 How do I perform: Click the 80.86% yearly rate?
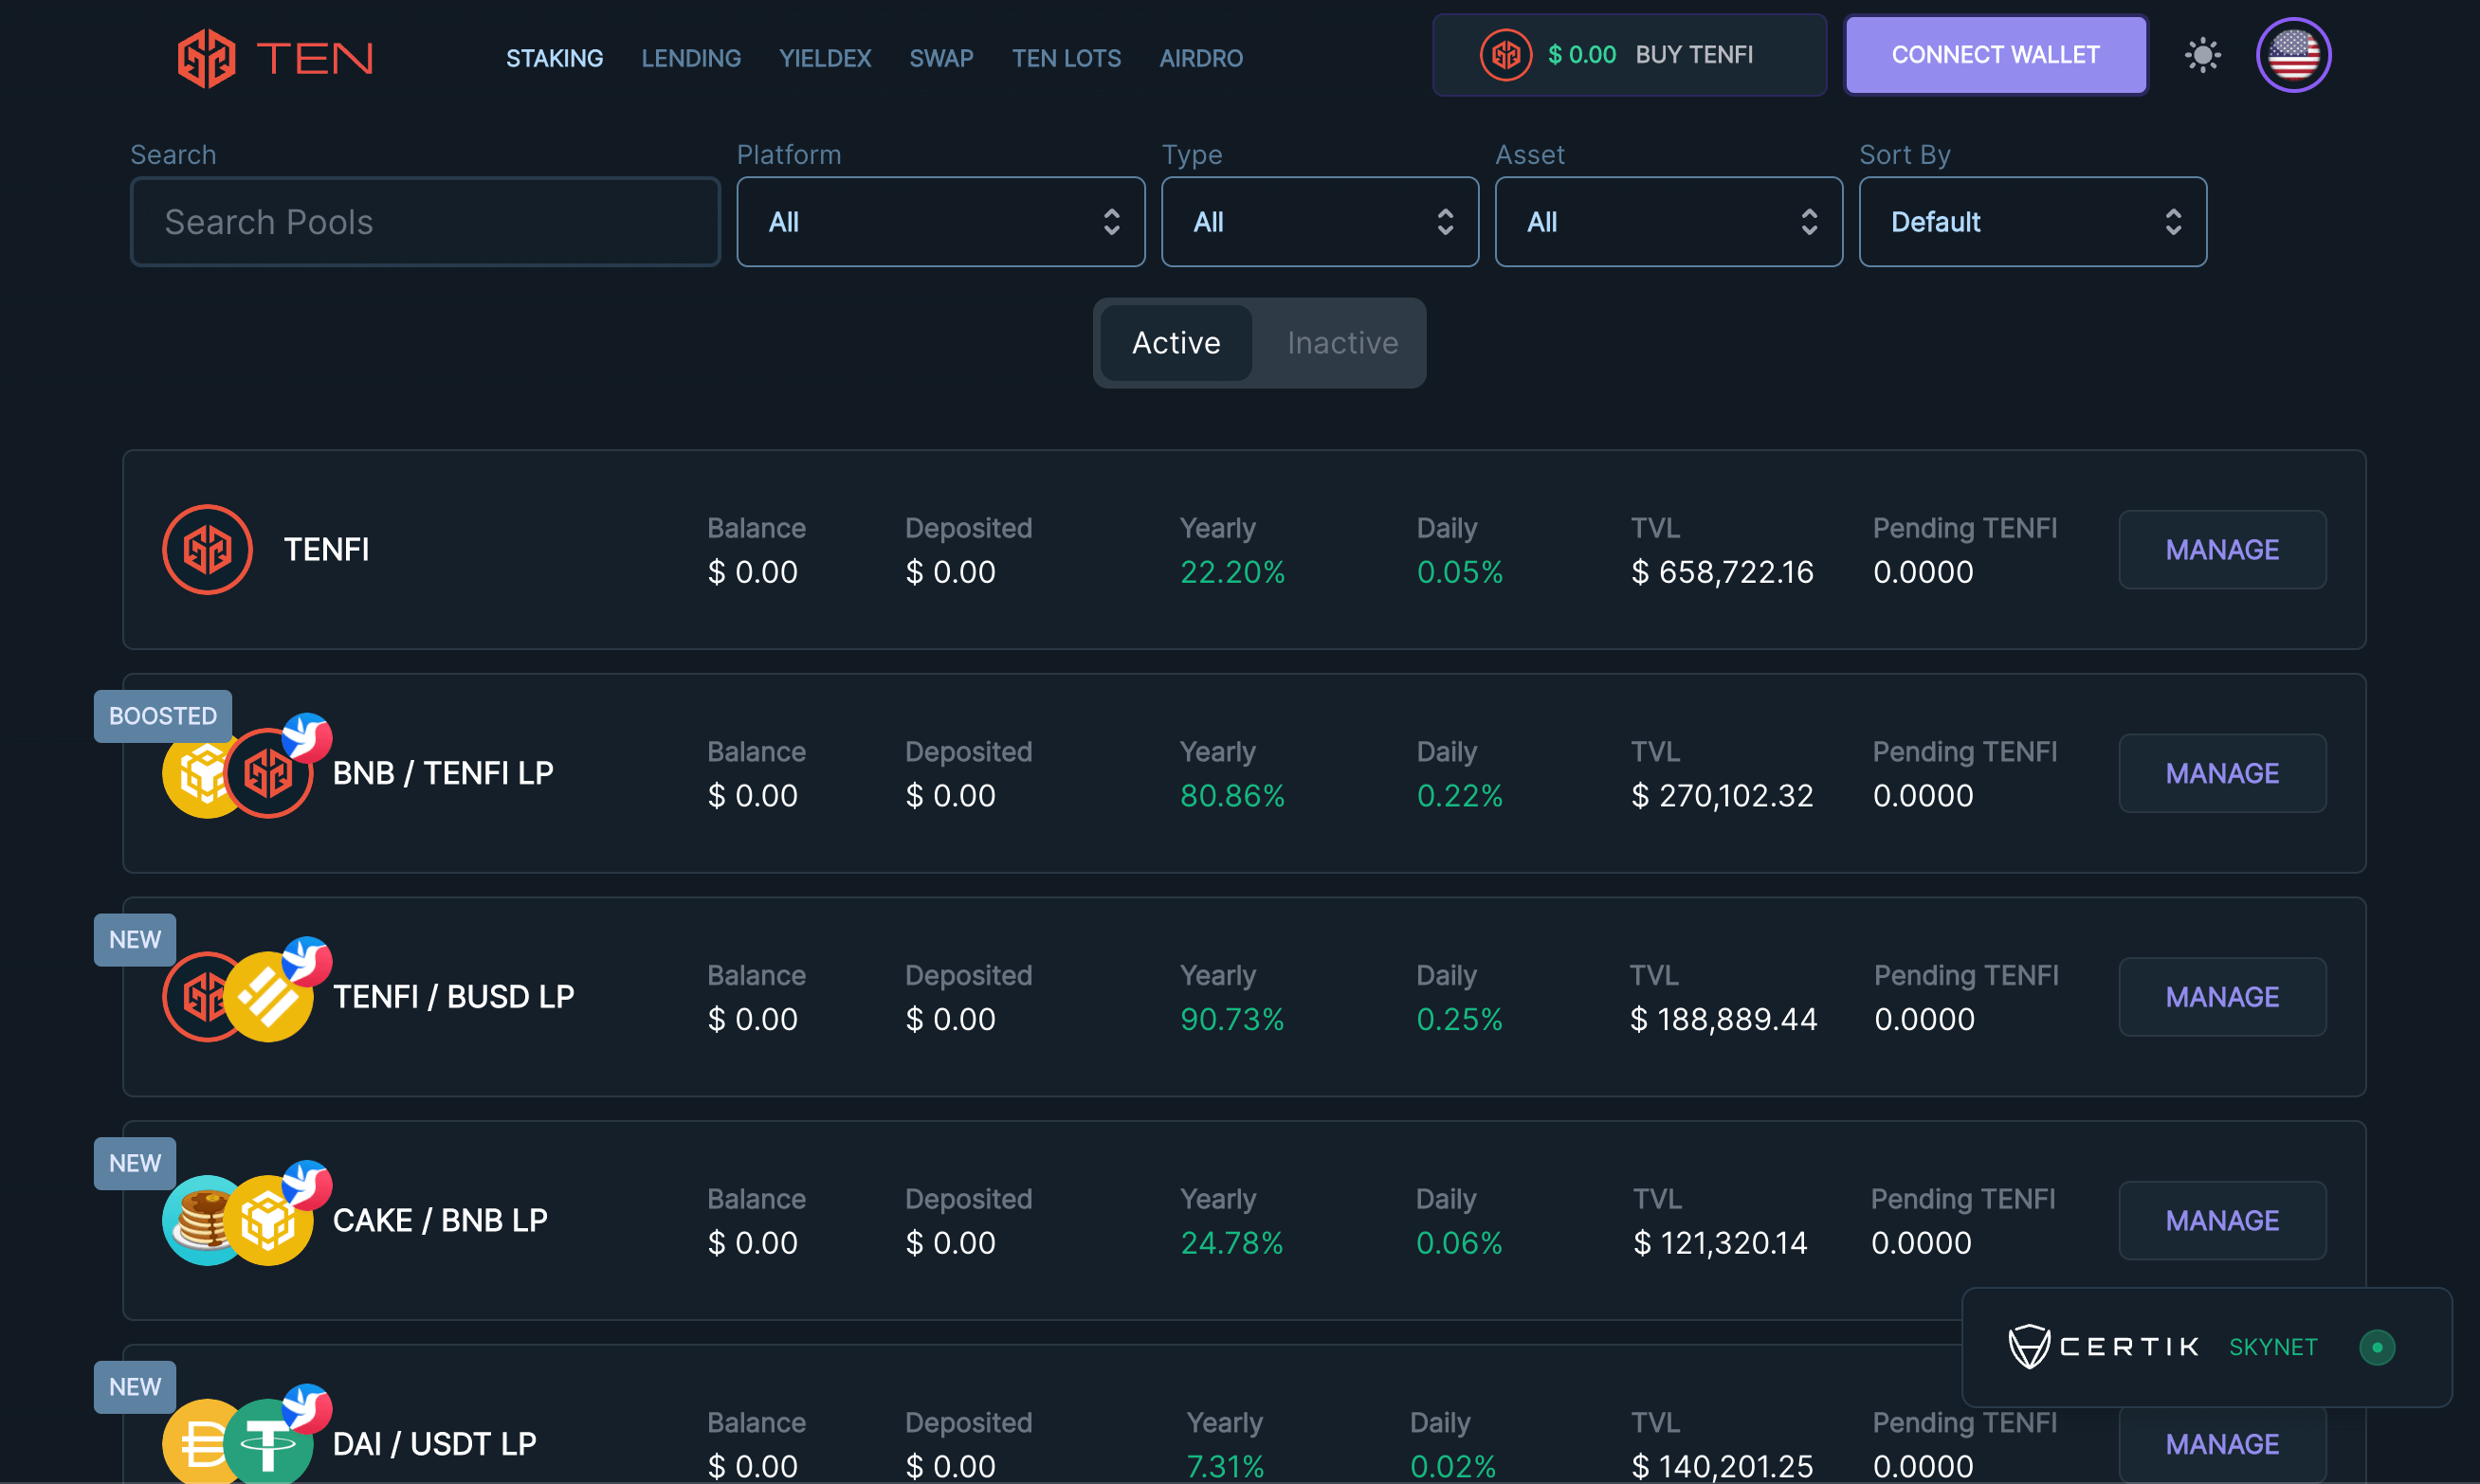coord(1232,796)
